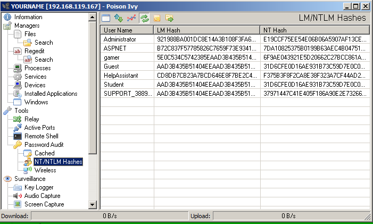
Task: Click the tree vertical scrollbar thumb
Action: pos(92,87)
